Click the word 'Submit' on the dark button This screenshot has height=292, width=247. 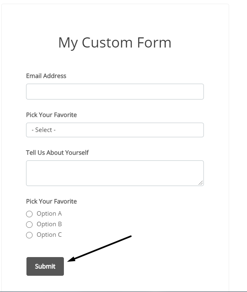(45, 266)
